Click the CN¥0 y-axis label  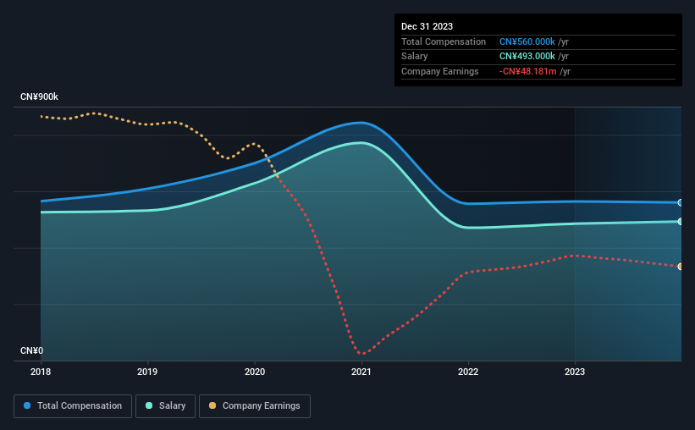(x=31, y=350)
